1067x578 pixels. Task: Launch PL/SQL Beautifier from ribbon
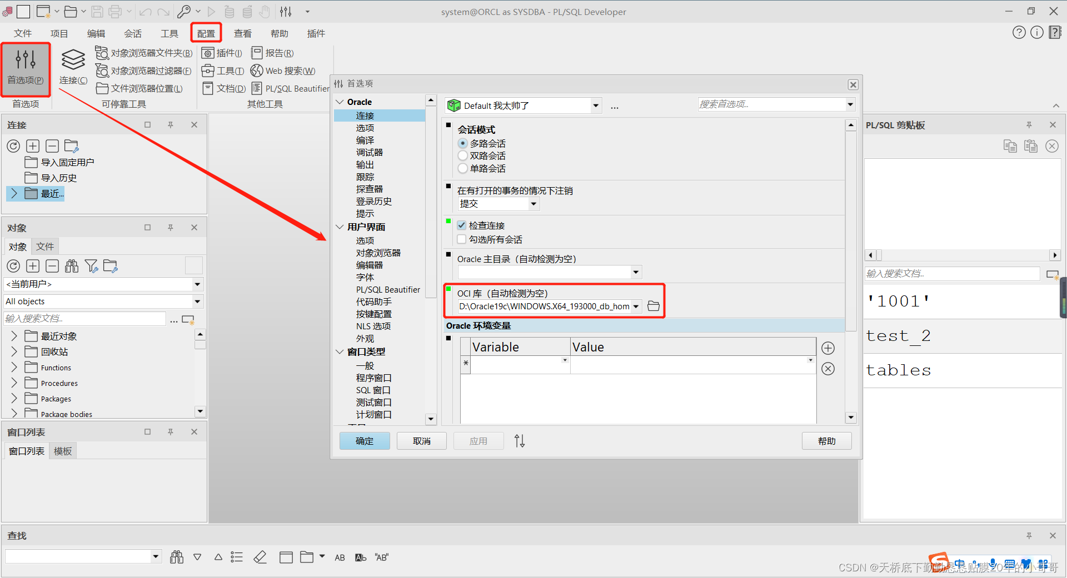point(290,88)
